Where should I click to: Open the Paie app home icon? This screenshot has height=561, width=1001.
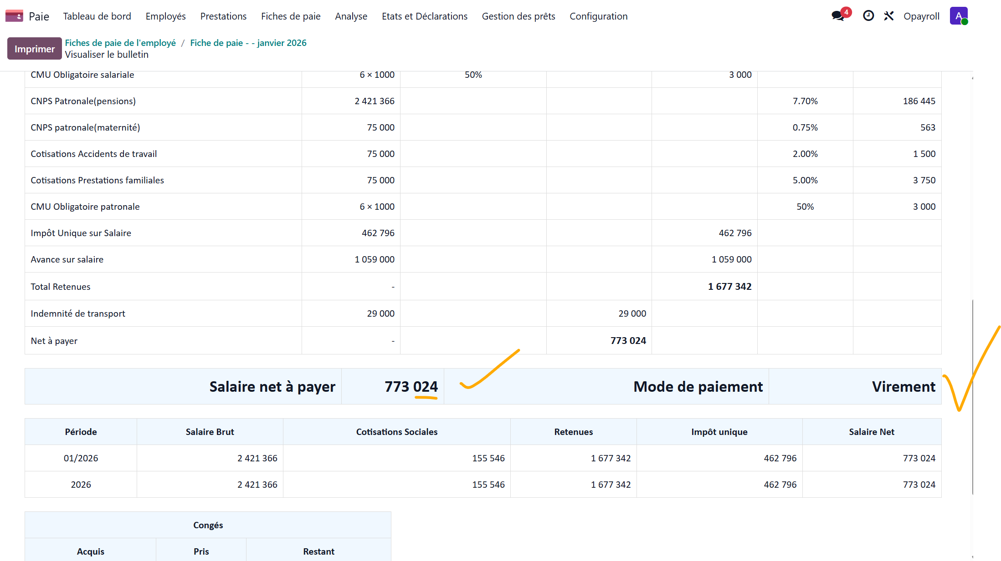click(14, 16)
